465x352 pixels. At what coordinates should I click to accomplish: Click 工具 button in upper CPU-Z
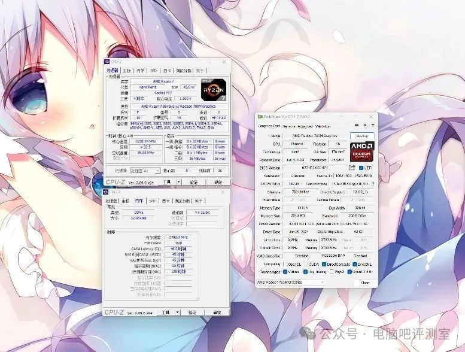point(167,182)
